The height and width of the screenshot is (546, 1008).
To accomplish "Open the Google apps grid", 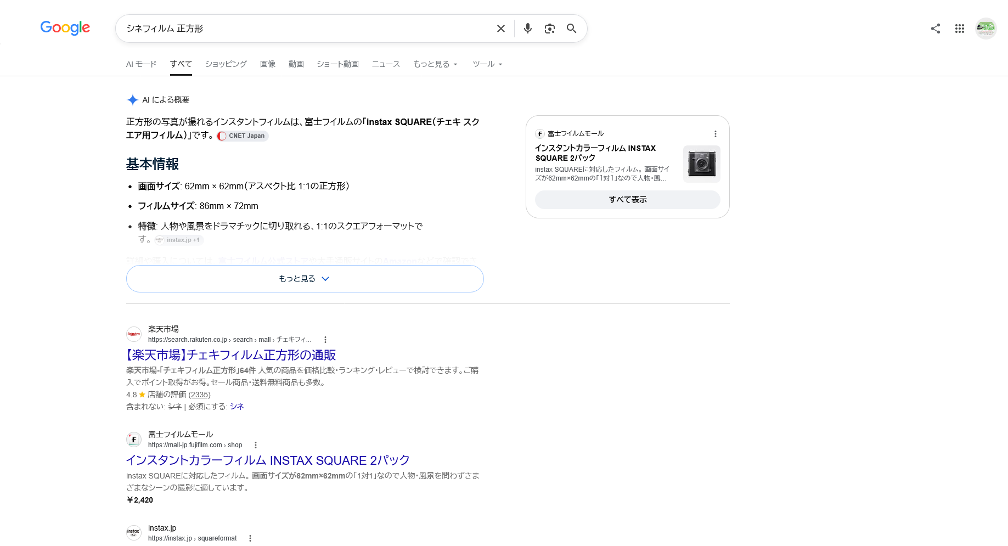I will pos(959,29).
